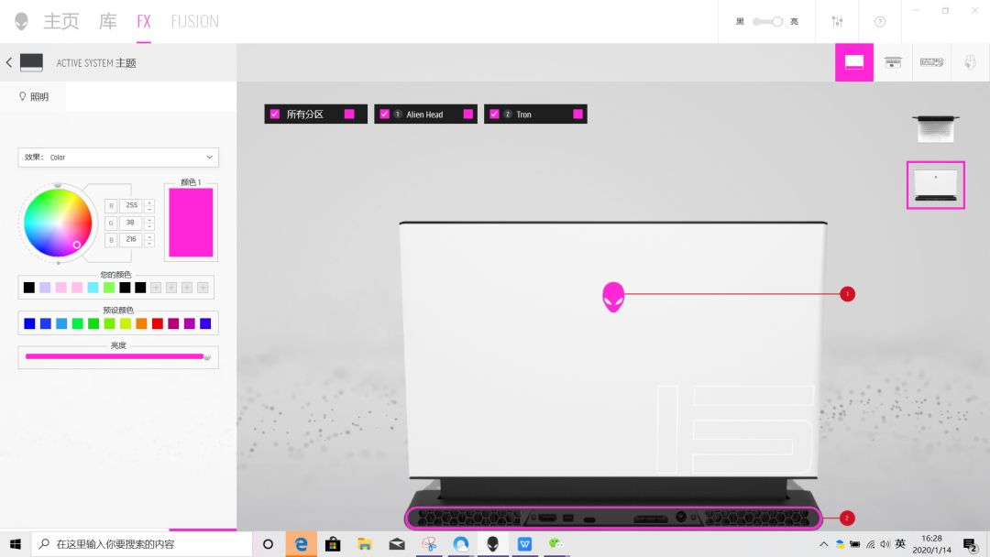Screen dimensions: 990x557
Task: Open the notification center icon
Action: pos(971,544)
